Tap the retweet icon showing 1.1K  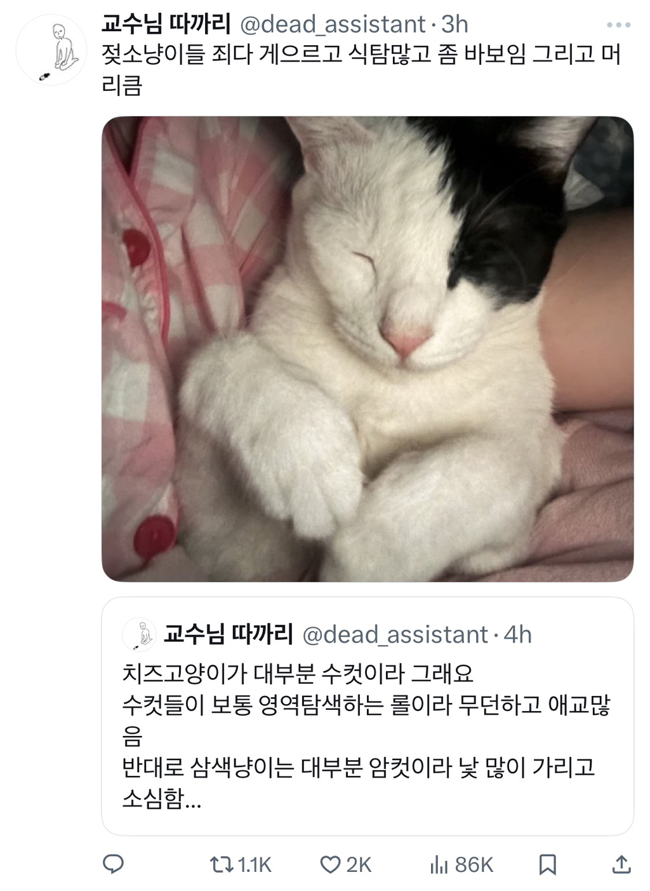(221, 864)
